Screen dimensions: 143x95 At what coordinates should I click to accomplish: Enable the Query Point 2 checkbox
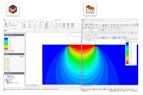coord(8,78)
